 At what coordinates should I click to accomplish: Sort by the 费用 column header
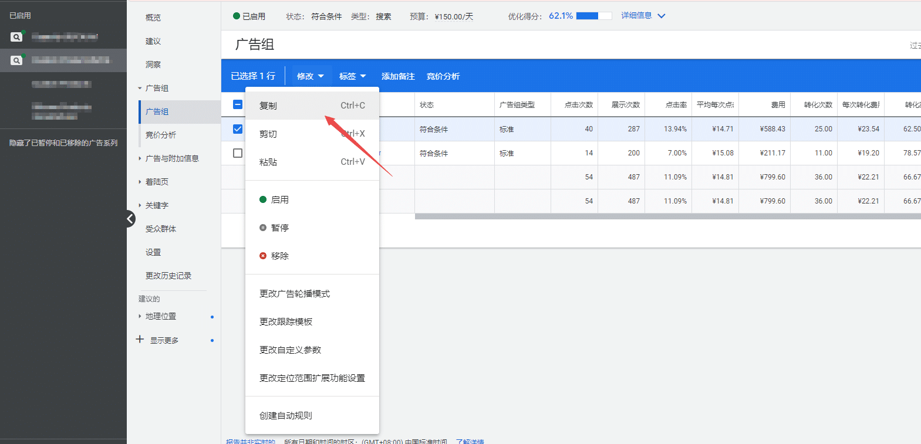click(x=778, y=105)
